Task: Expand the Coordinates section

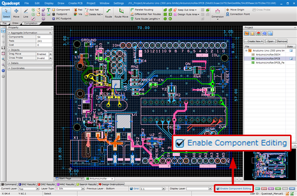Action: pos(30,68)
